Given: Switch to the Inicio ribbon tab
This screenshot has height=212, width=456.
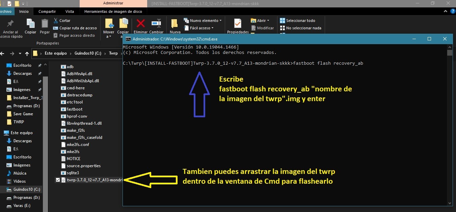Looking at the screenshot, I should pos(24,11).
